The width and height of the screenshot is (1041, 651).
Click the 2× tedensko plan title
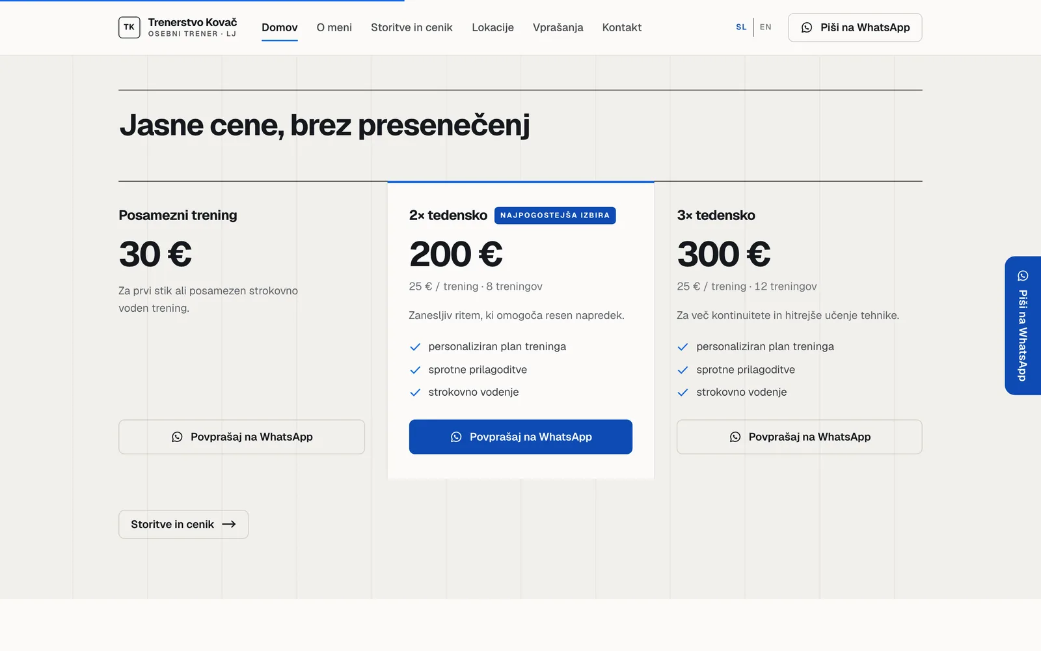[x=448, y=215]
